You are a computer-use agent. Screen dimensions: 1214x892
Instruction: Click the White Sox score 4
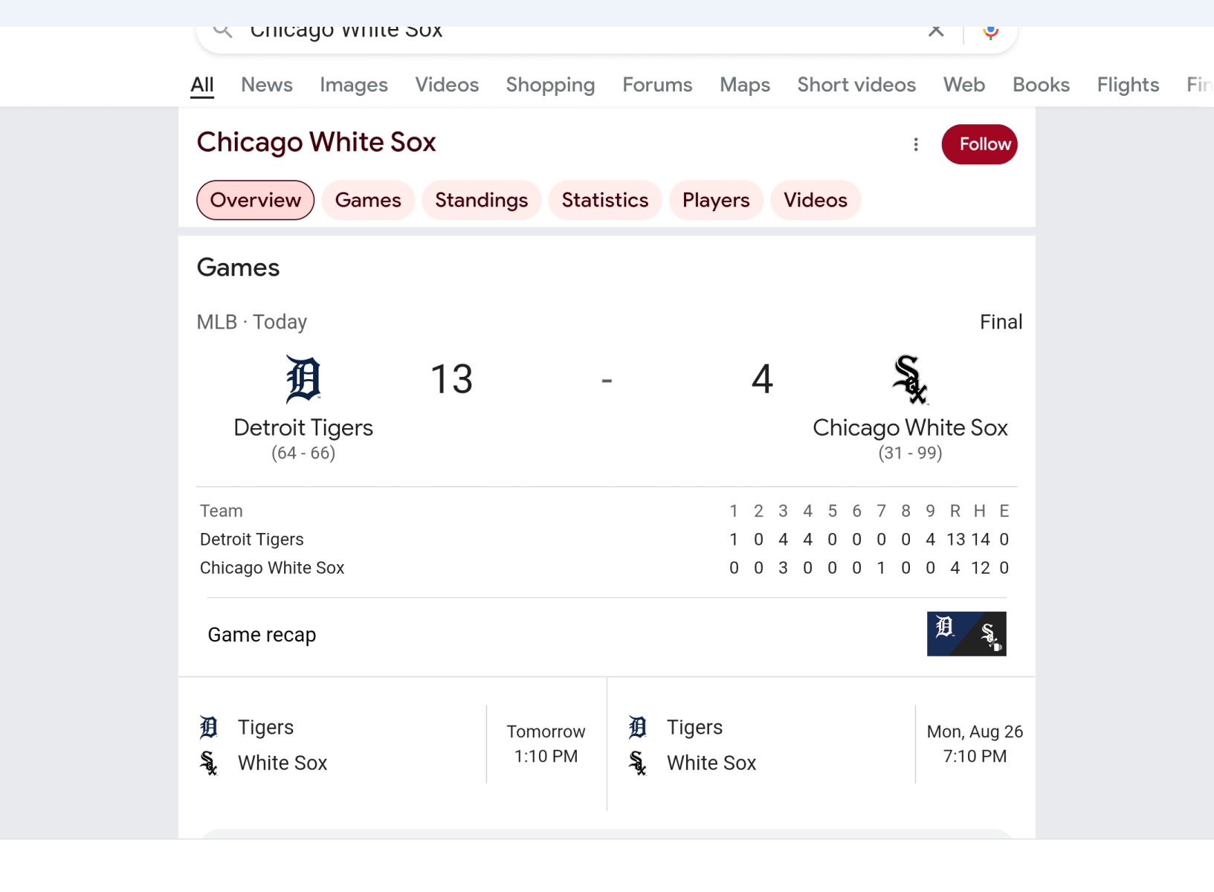(762, 379)
